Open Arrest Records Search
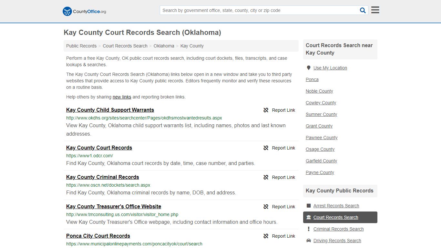441x248 pixels. coord(336,206)
